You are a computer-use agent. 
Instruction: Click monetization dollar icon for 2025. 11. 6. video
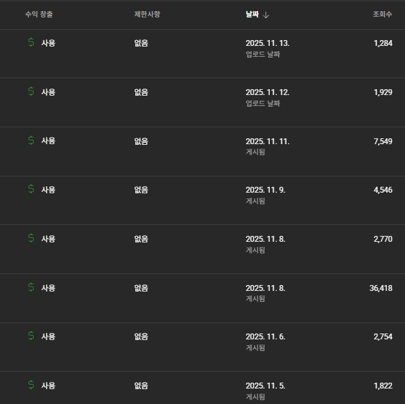(x=31, y=336)
